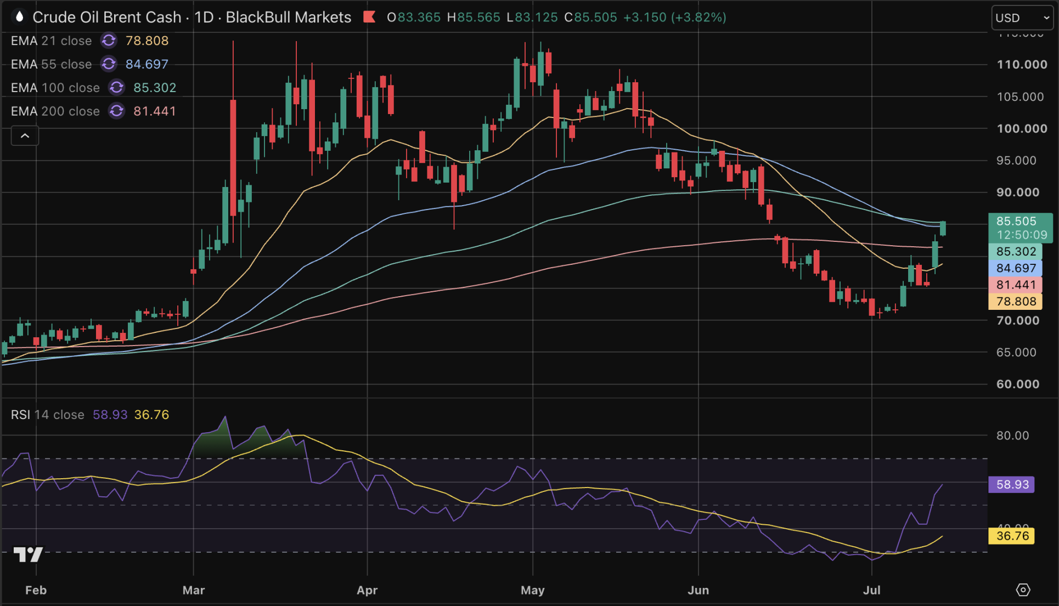The image size is (1059, 606).
Task: Select the EMA 21 close indicator label
Action: (x=51, y=41)
